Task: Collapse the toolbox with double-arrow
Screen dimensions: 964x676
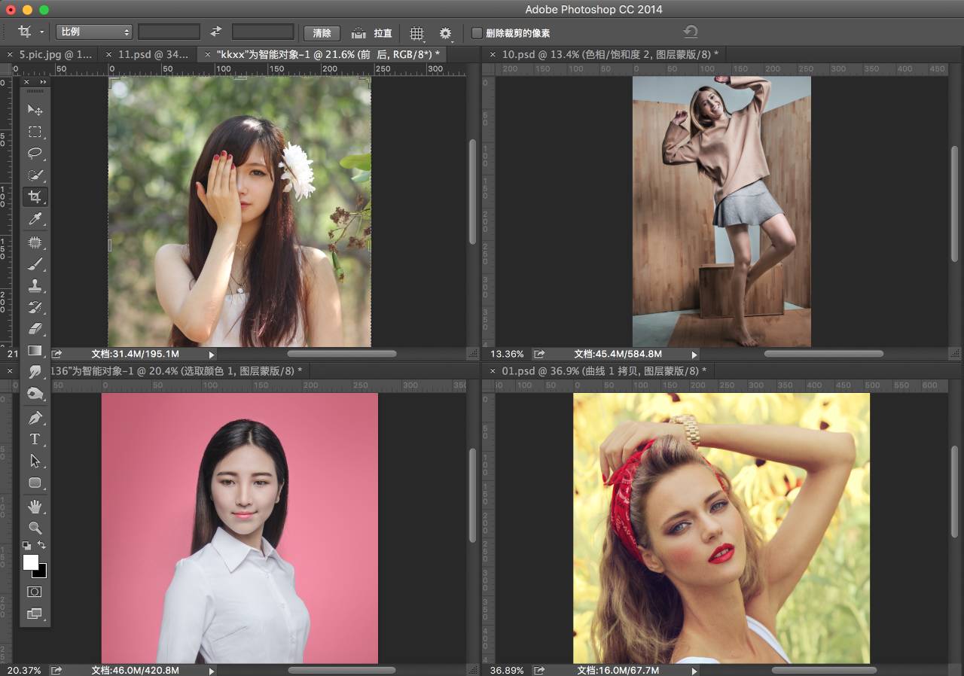Action: (x=43, y=82)
